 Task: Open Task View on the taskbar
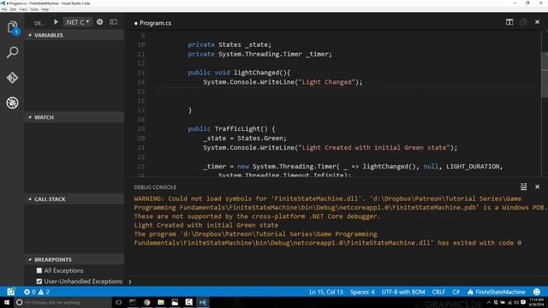pos(119,302)
